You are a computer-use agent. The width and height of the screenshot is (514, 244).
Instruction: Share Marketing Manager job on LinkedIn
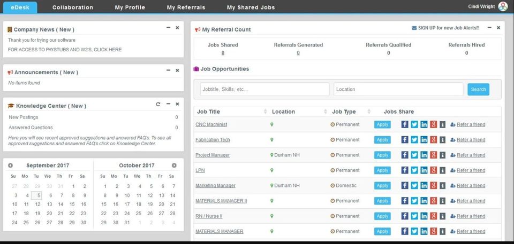coord(424,185)
